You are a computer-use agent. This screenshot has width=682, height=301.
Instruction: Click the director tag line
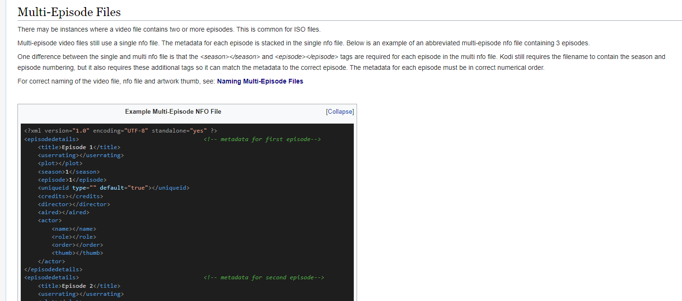pyautogui.click(x=74, y=204)
